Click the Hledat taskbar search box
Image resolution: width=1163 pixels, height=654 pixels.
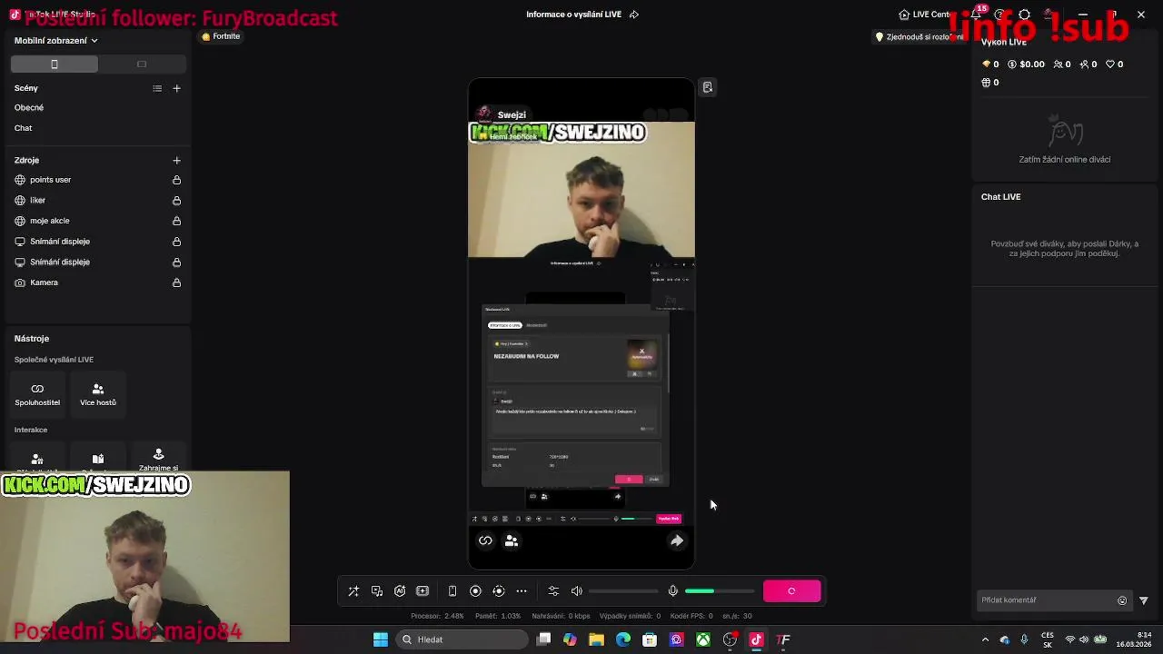click(x=463, y=639)
